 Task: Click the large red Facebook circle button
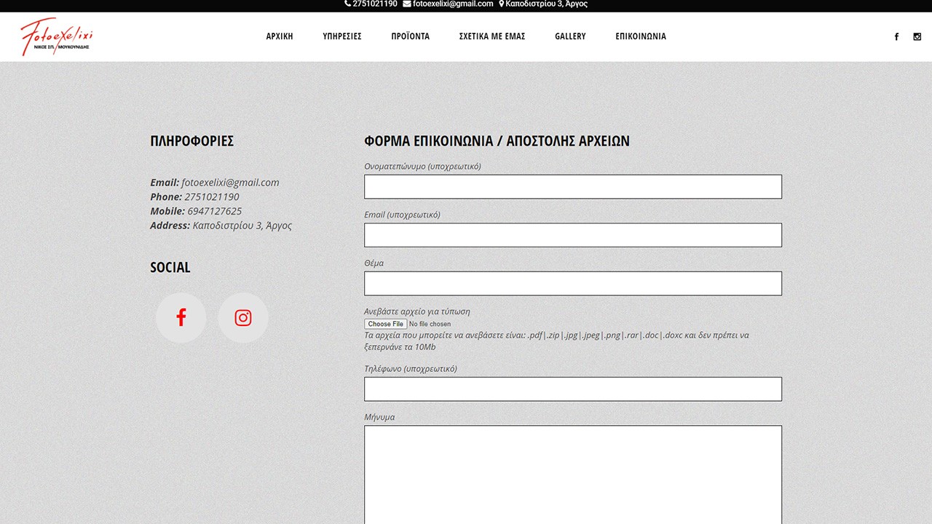tap(181, 318)
